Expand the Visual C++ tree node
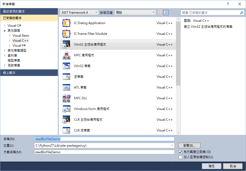Viewport: 246px width, 171px height. click(x=10, y=41)
